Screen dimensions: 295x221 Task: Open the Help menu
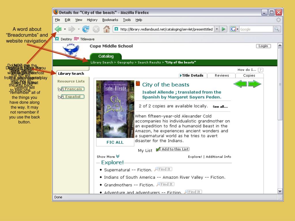[139, 20]
